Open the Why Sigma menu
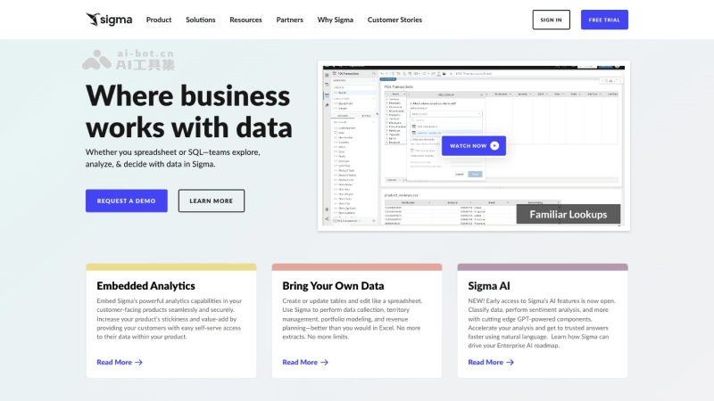Viewport: 714px width, 401px height. pos(336,20)
